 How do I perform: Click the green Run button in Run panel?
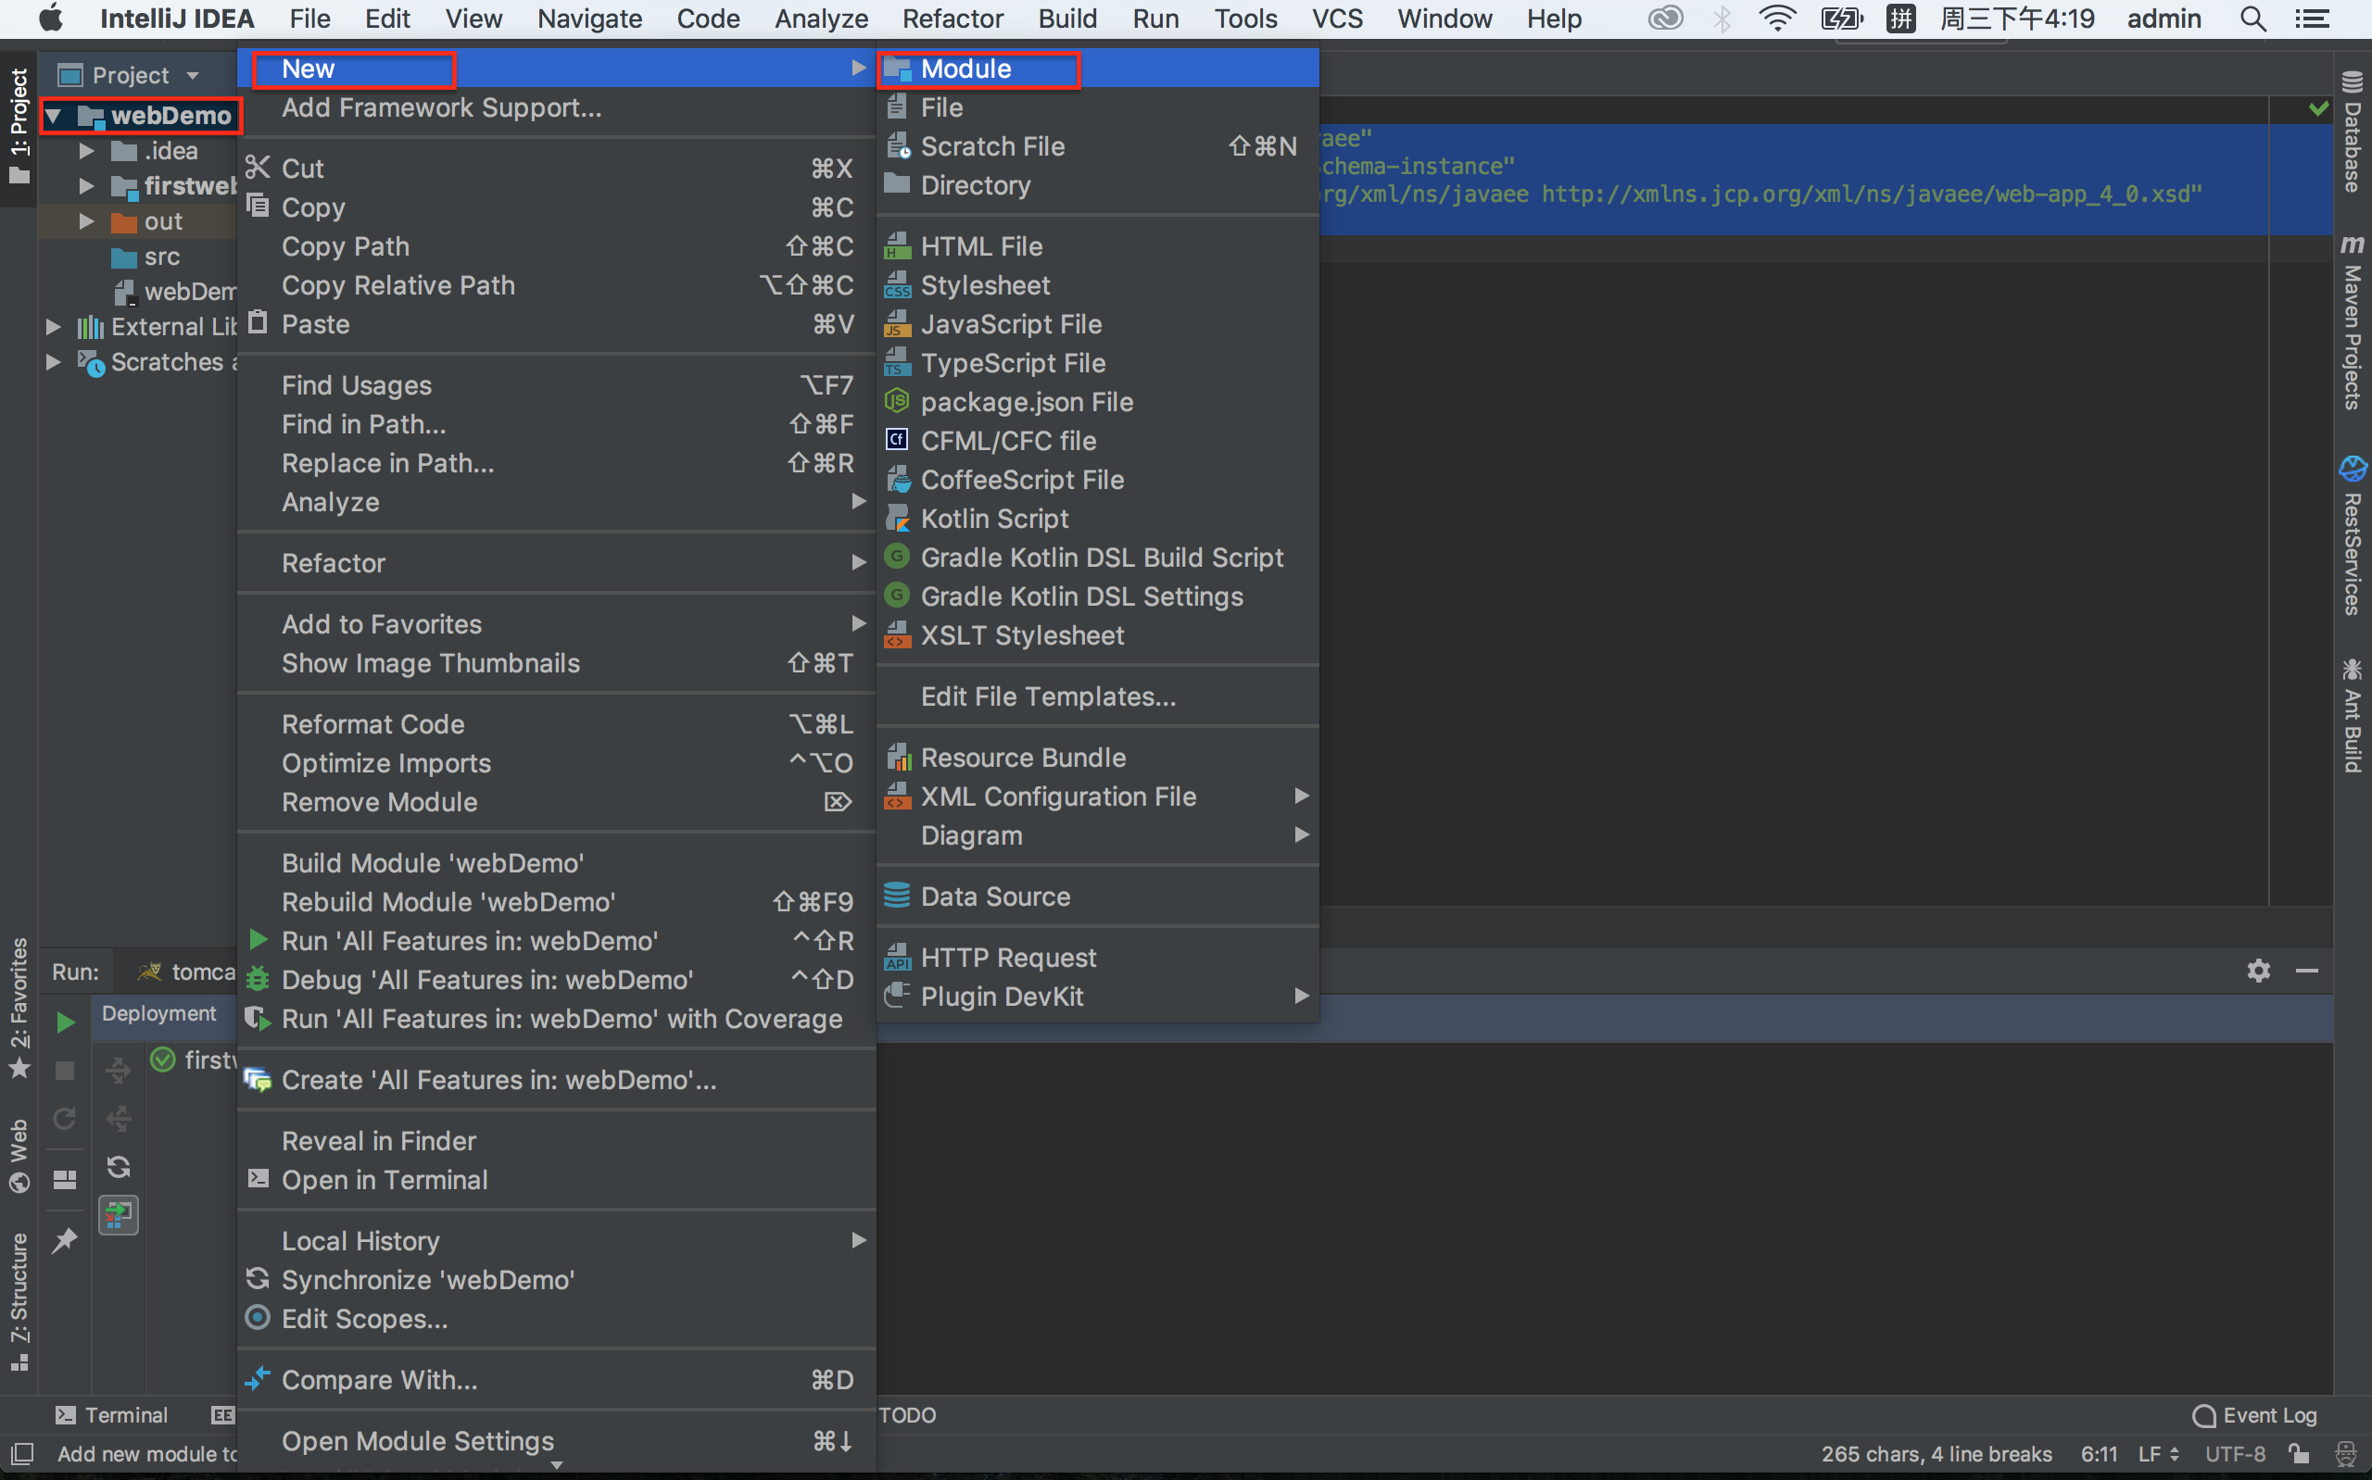click(x=65, y=1022)
